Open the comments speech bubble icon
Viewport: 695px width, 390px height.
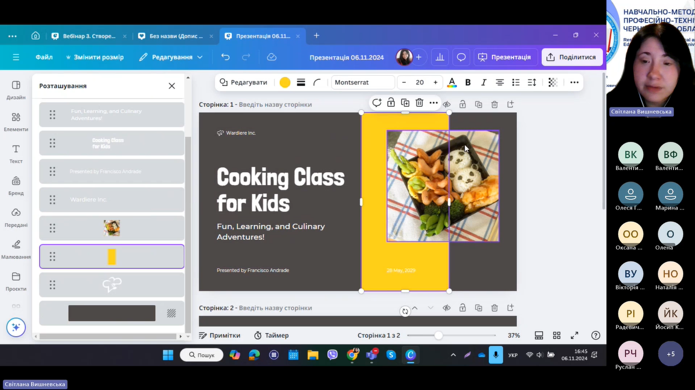pos(461,57)
